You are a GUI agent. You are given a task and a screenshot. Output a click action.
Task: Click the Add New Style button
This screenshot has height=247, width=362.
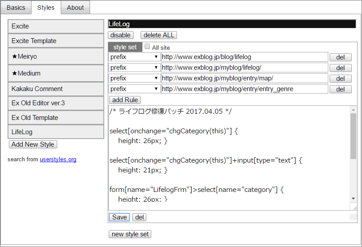tap(33, 144)
